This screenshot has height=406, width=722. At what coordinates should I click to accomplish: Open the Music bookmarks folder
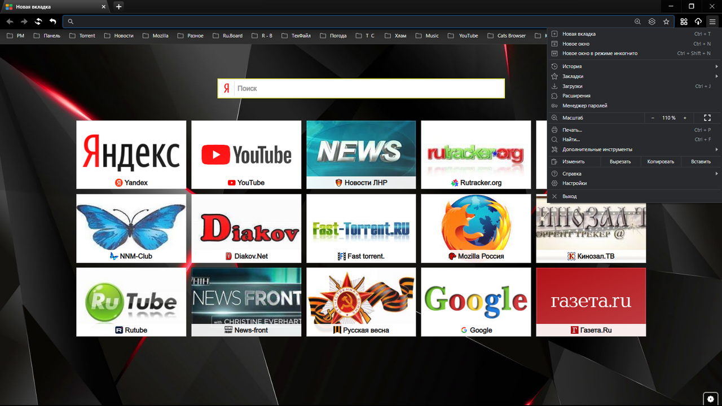pos(427,36)
